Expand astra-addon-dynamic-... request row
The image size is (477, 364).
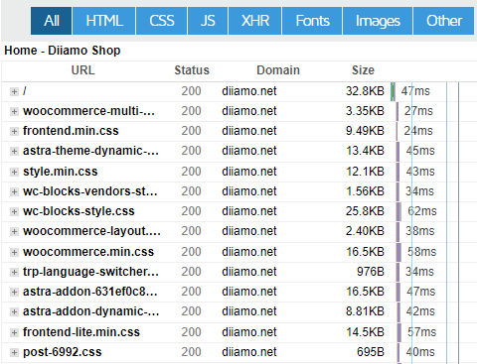click(14, 311)
